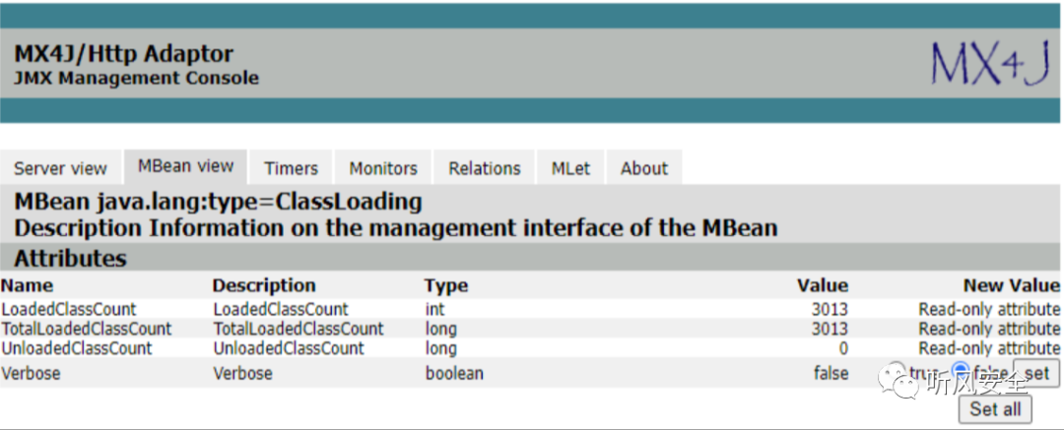Image resolution: width=1064 pixels, height=430 pixels.
Task: Show the About tab
Action: point(644,168)
